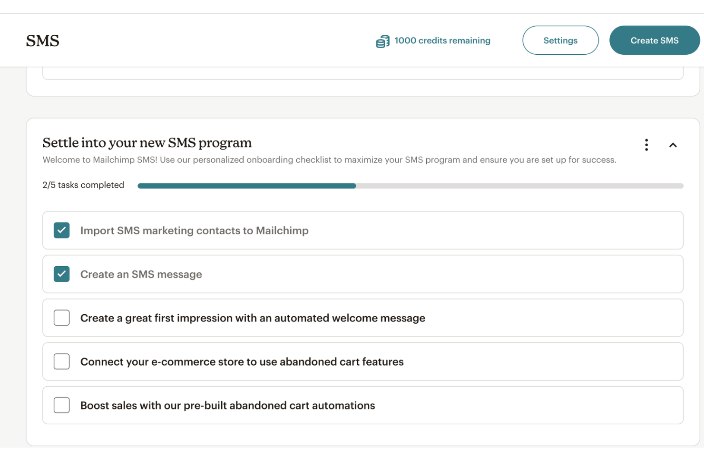
Task: Select the Settle into your new SMS program title
Action: [x=147, y=142]
